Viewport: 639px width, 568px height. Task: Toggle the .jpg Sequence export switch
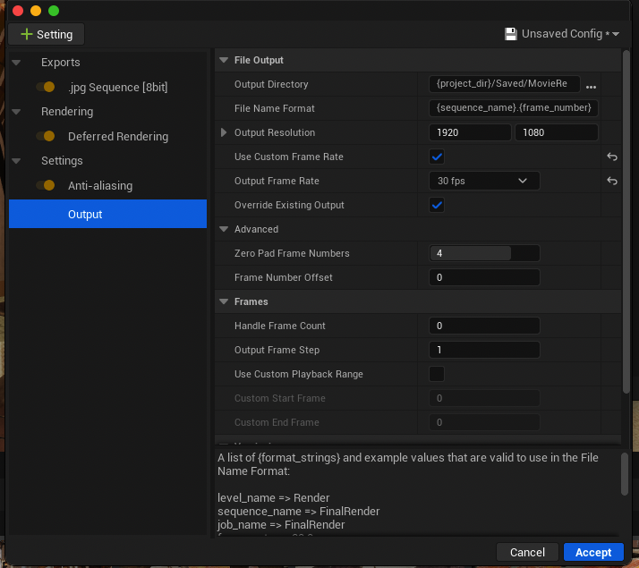point(46,87)
